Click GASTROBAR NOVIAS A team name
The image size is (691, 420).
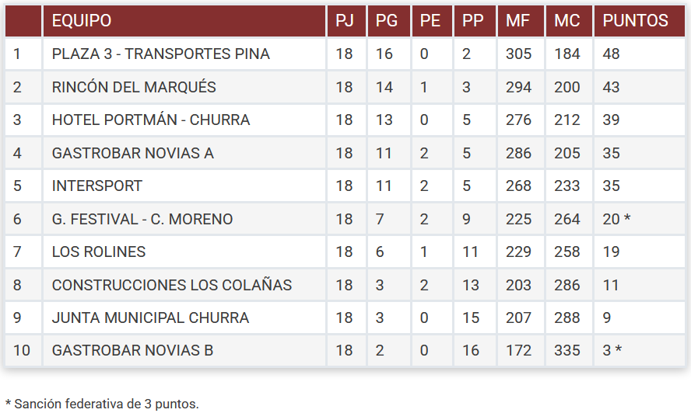[x=133, y=153]
